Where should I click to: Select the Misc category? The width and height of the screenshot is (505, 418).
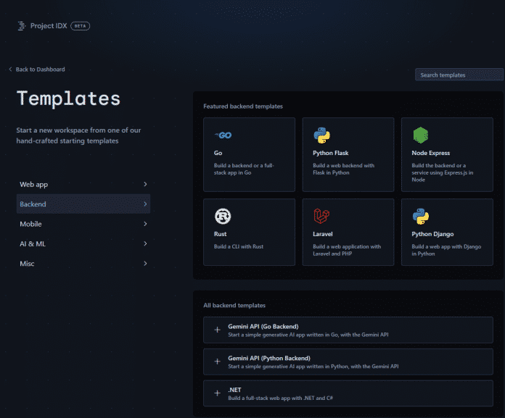coord(83,264)
